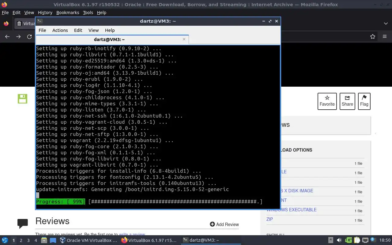Share this Archive item
This screenshot has height=245, width=392.
pyautogui.click(x=347, y=101)
